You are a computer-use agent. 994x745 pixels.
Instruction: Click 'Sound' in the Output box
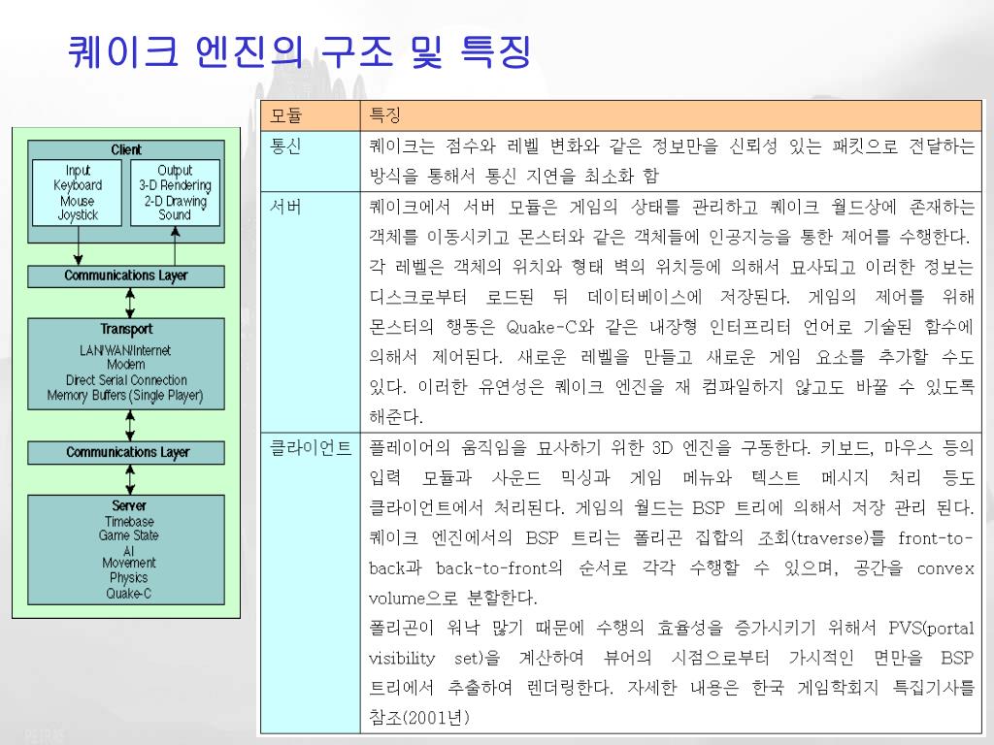point(175,214)
